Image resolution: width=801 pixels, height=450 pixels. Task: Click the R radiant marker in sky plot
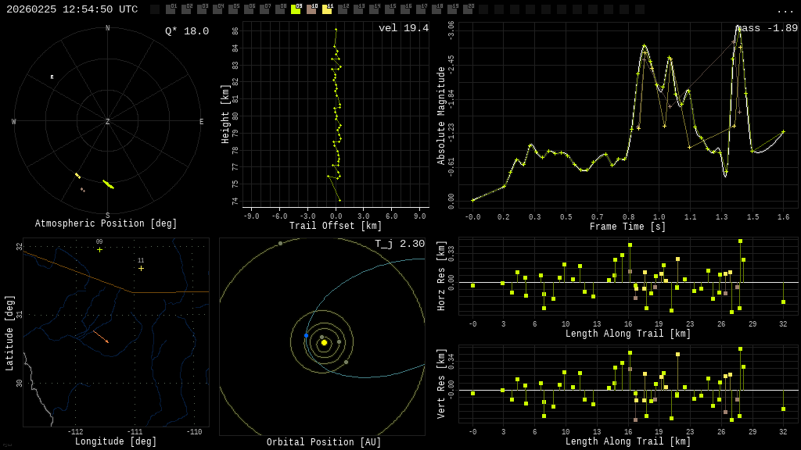point(52,77)
